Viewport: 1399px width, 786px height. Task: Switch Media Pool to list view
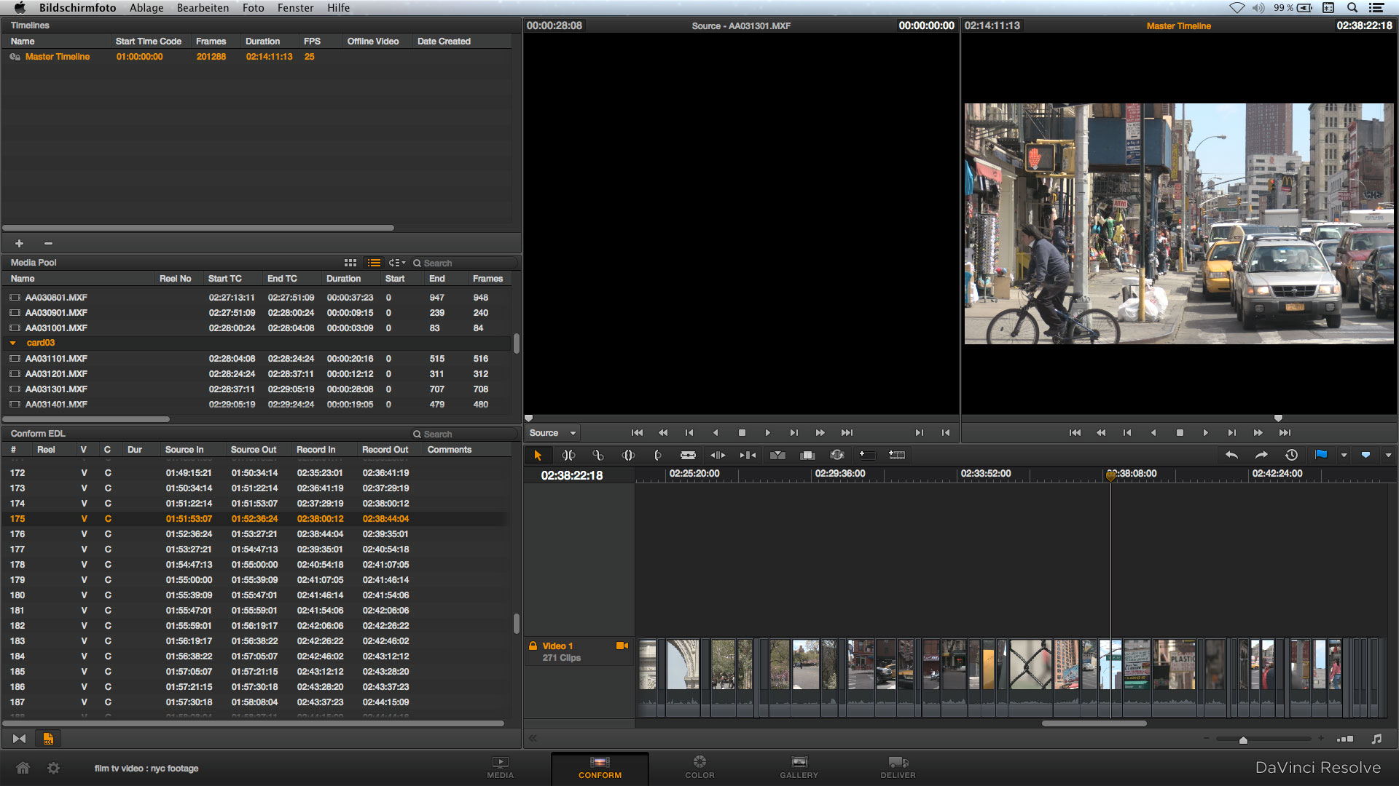374,263
